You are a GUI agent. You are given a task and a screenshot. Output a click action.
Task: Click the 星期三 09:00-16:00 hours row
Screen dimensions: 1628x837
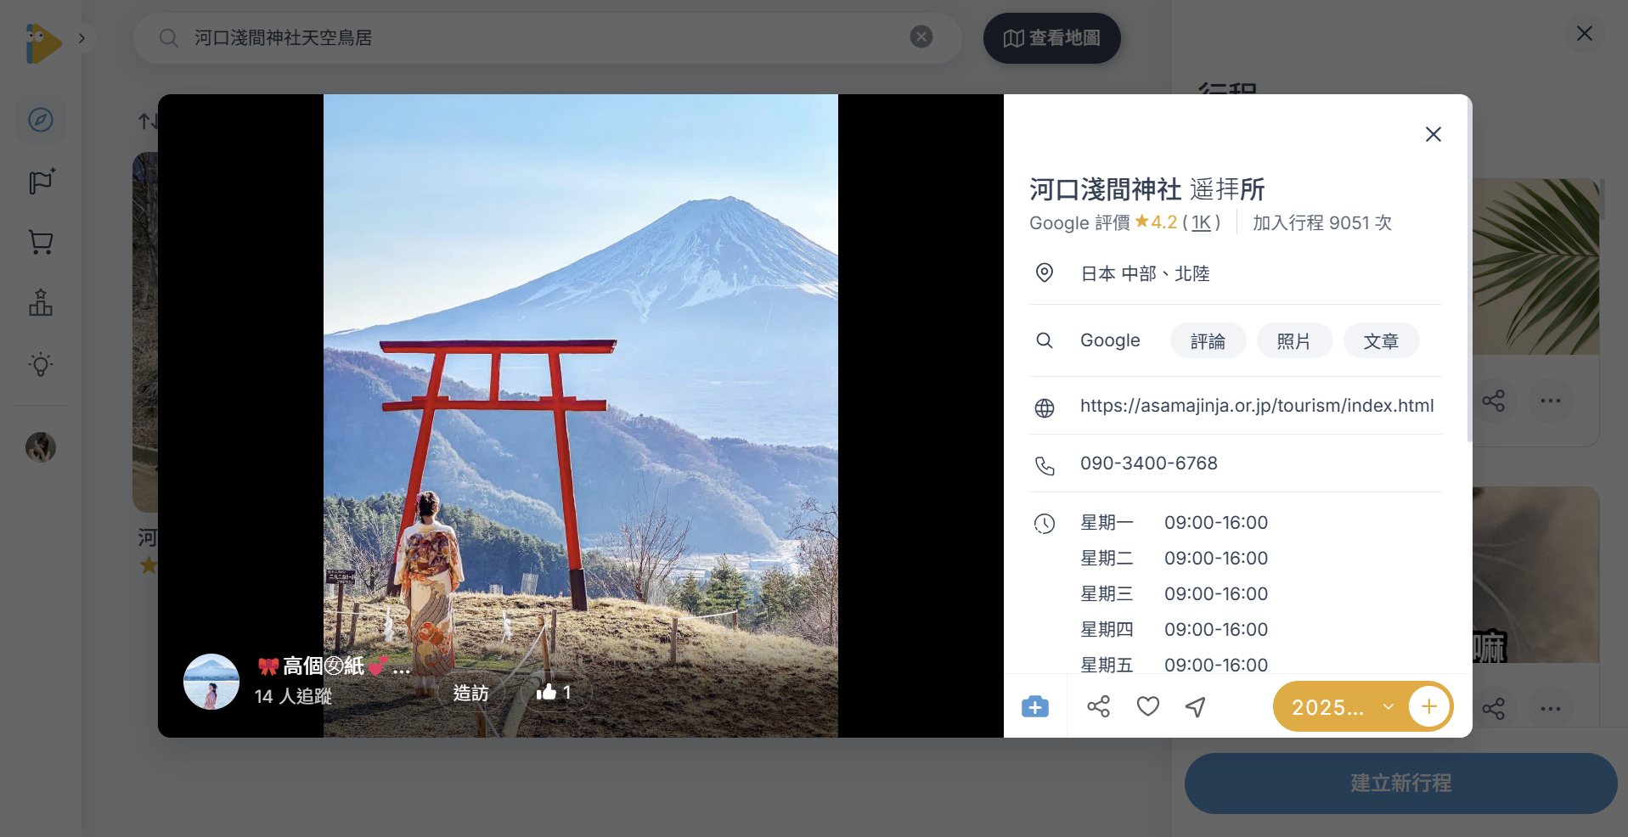[1174, 594]
